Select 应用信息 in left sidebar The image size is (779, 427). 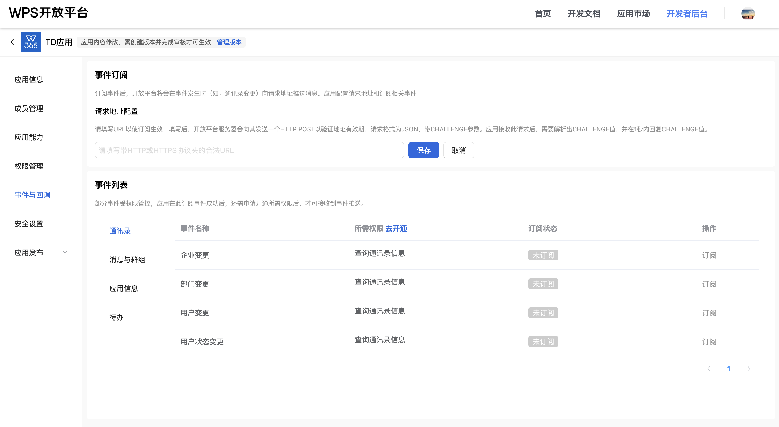(x=29, y=80)
